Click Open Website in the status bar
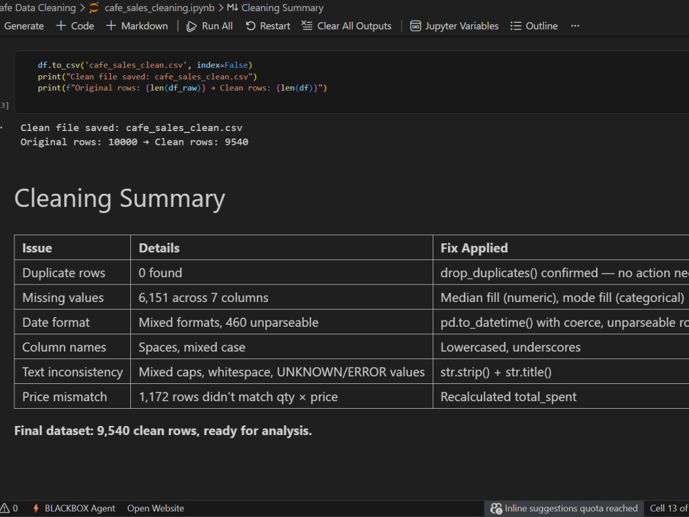The height and width of the screenshot is (517, 689). (156, 508)
